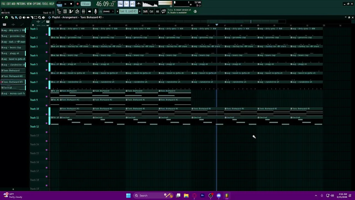This screenshot has width=355, height=200.
Task: Click the right-arrow icon beside the Mixer button
Action: [89, 11]
